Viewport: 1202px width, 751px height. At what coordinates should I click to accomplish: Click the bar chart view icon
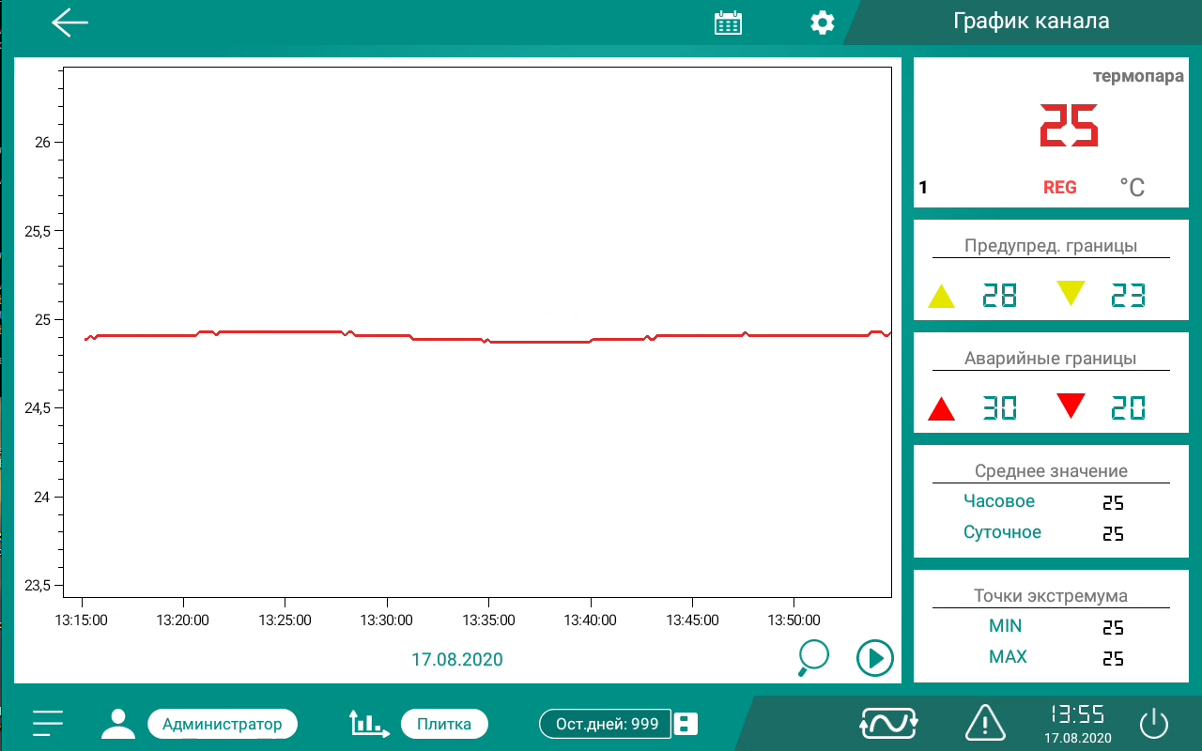pos(369,723)
